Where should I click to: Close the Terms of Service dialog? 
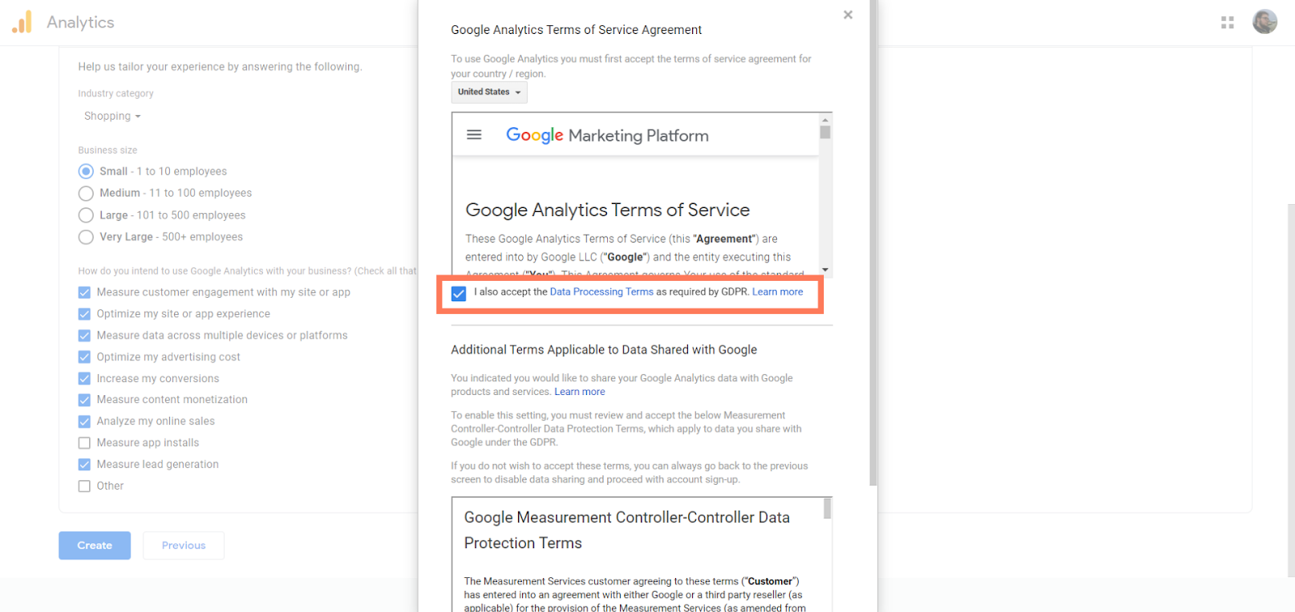[x=847, y=15]
